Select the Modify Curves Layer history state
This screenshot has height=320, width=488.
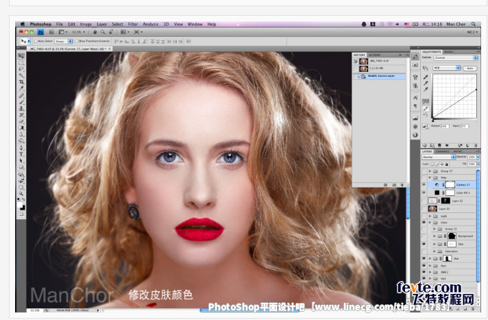click(x=379, y=76)
